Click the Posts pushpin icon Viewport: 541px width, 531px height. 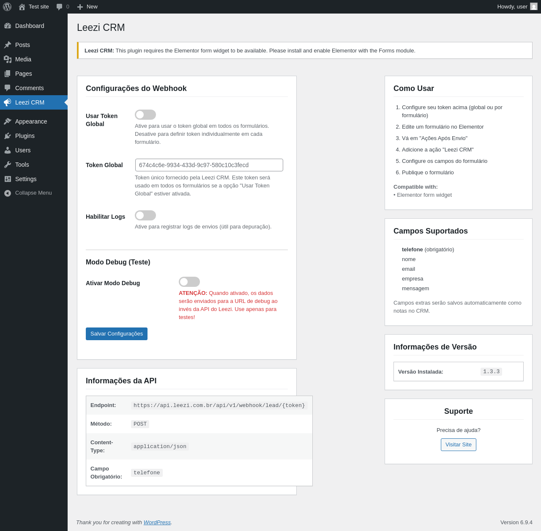8,45
